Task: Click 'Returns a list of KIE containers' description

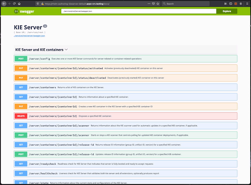Action: [x=81, y=87]
